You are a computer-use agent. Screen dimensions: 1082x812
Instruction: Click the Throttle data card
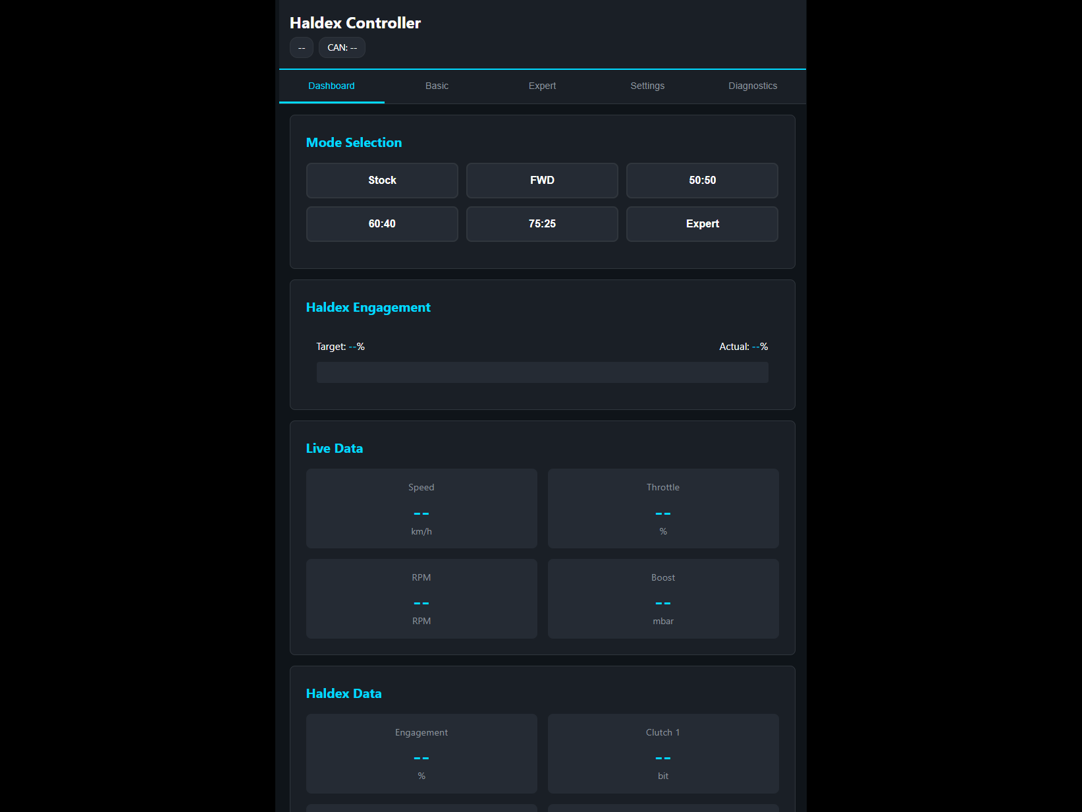pos(663,509)
